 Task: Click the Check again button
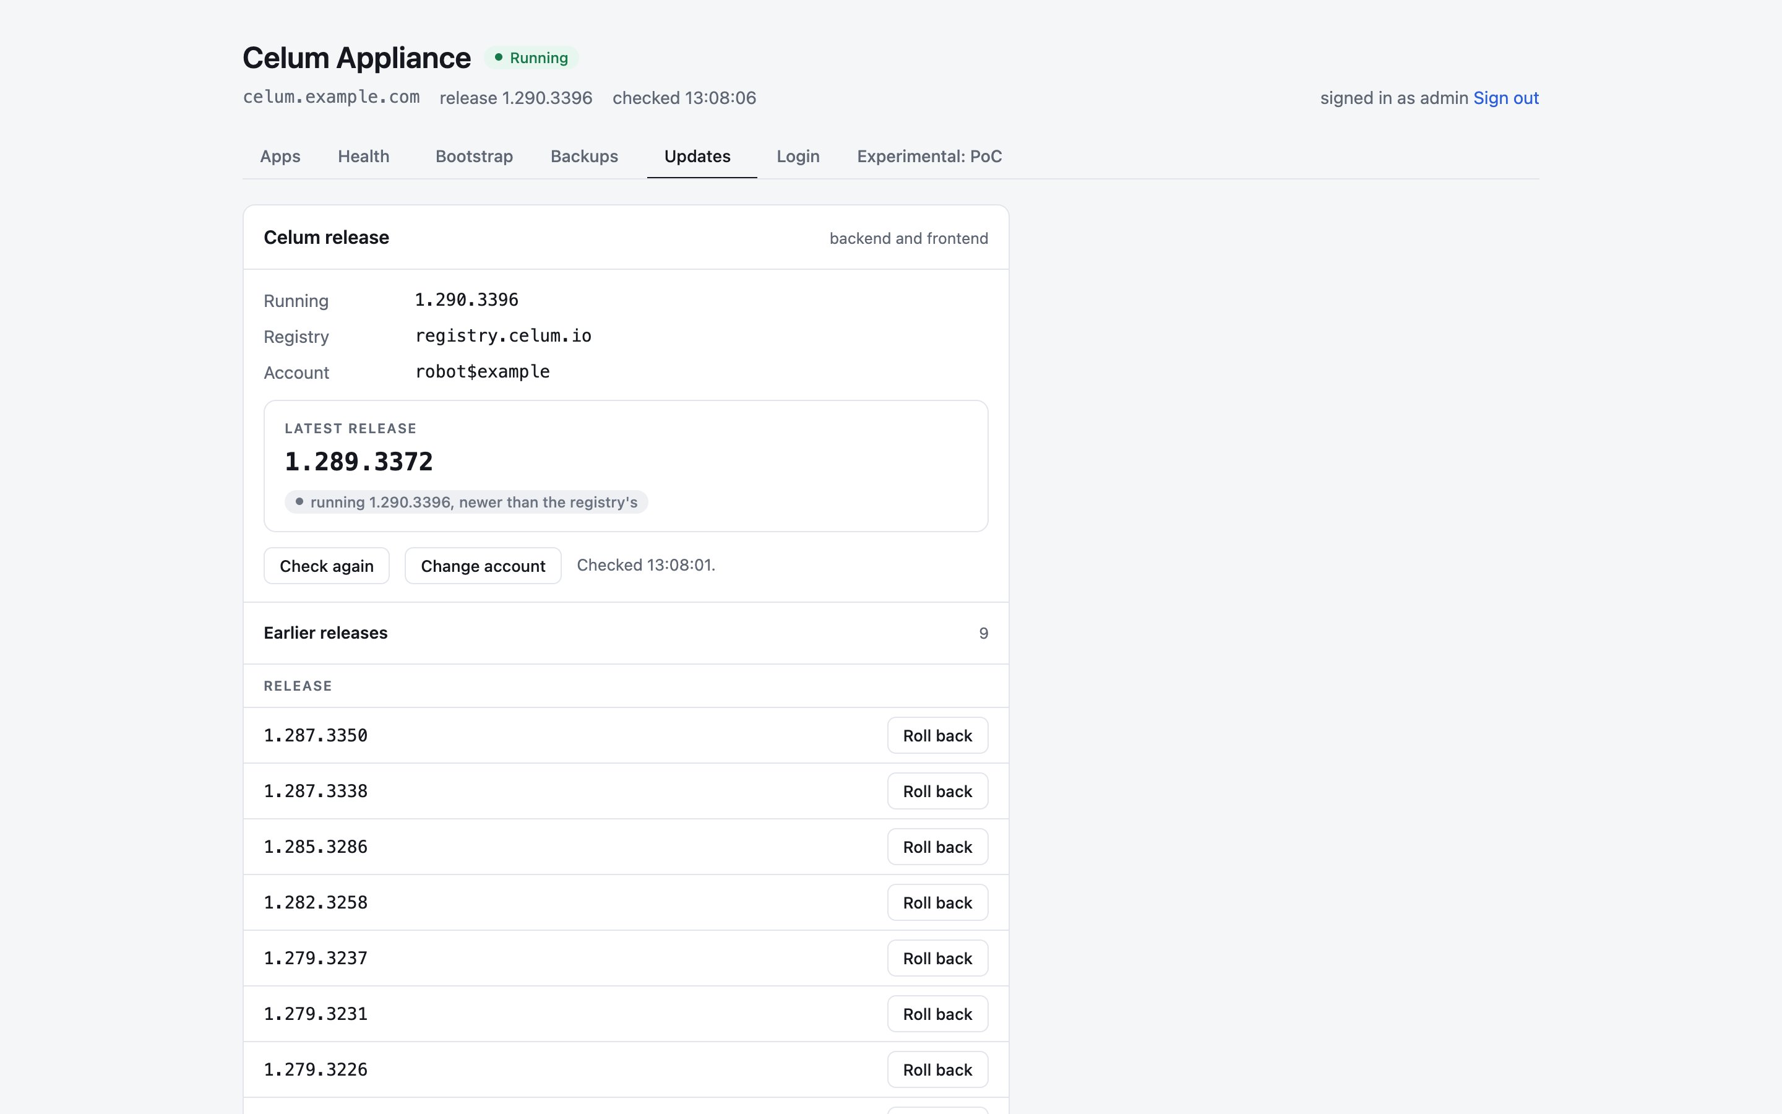coord(326,566)
